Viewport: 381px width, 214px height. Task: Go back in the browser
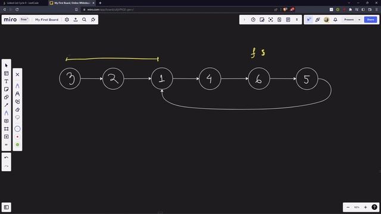coord(4,10)
